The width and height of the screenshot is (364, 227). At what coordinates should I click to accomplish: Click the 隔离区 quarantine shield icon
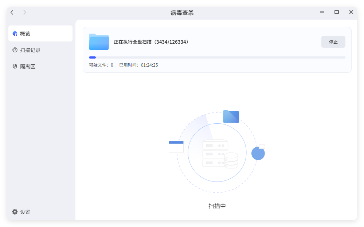click(x=15, y=66)
